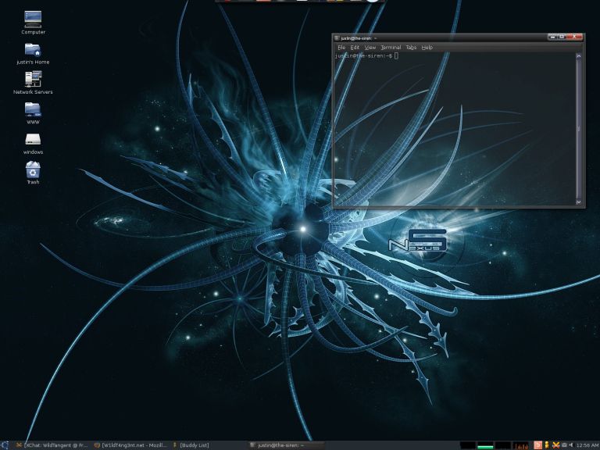The height and width of the screenshot is (450, 600).
Task: Click the terminal window menu icon in titlebar
Action: [337, 37]
